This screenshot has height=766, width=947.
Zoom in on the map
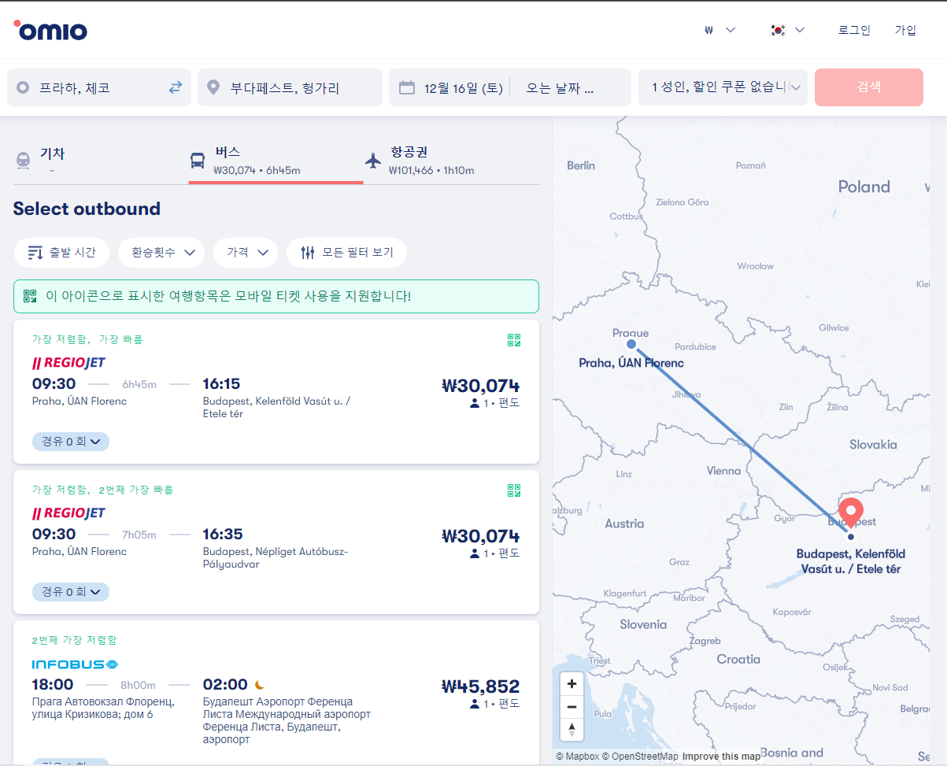572,683
